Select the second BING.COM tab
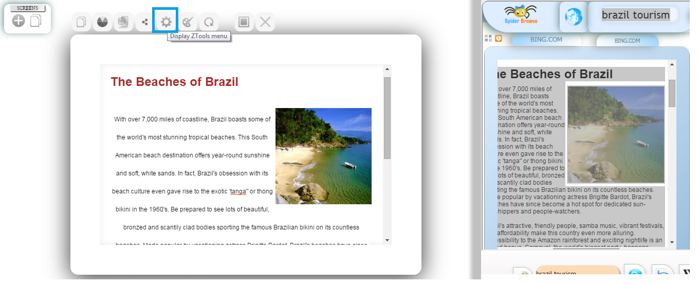Screen dimensions: 699x284 [627, 40]
